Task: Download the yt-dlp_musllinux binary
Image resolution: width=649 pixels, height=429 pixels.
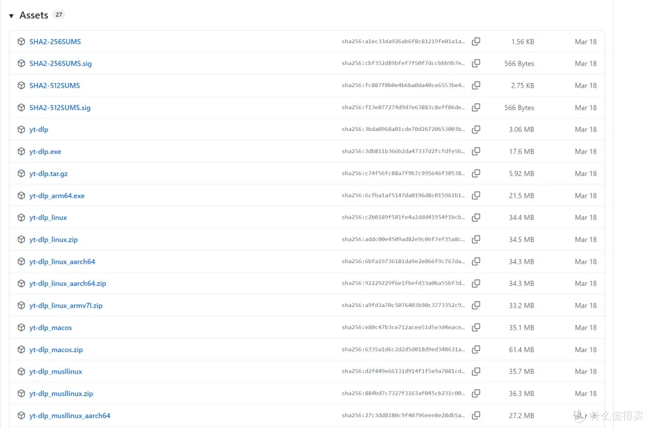Action: coord(55,371)
